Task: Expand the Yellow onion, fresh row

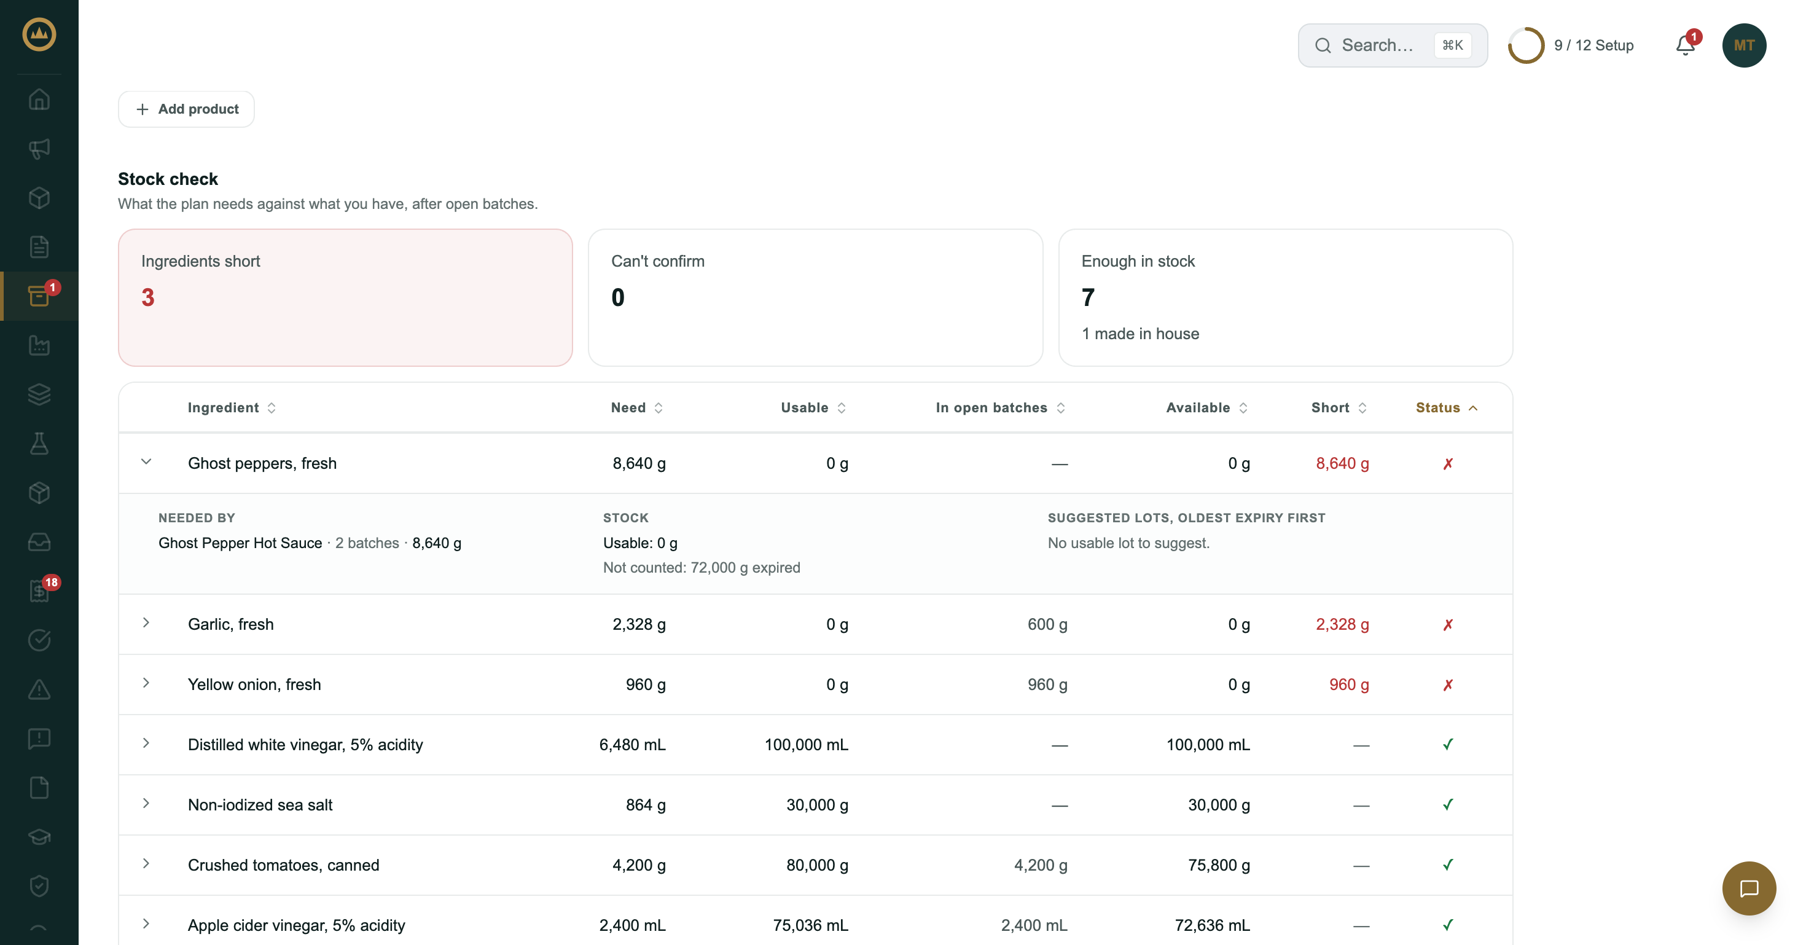Action: tap(146, 683)
